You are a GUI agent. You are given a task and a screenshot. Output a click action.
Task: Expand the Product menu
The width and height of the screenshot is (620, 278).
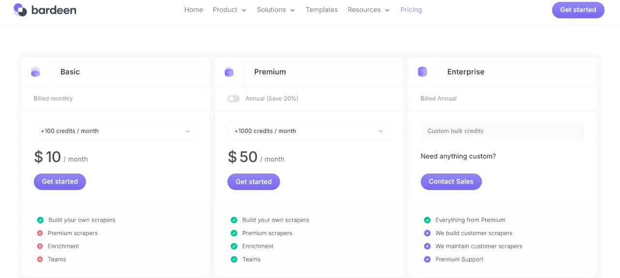[x=230, y=10]
